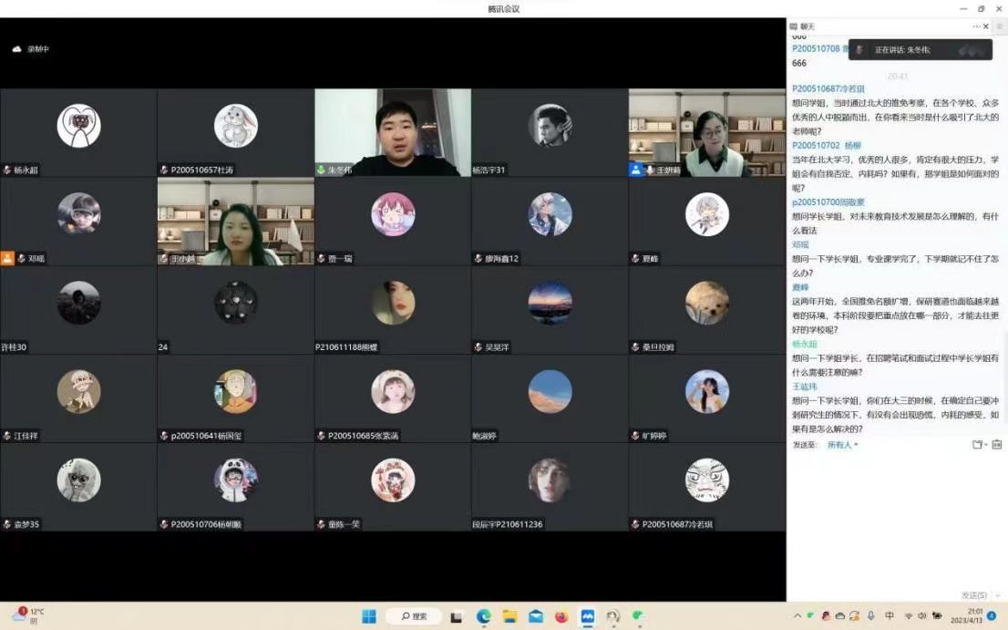Close the chat panel
Viewport: 1008px width, 630px height.
click(986, 26)
